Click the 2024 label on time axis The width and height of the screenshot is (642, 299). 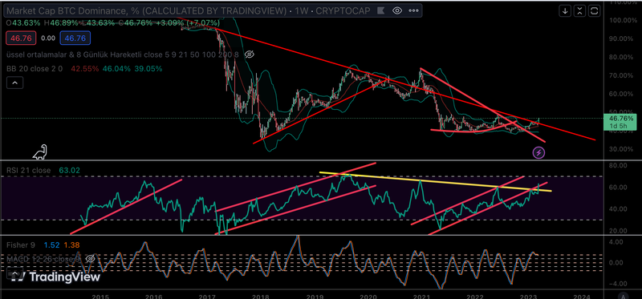click(x=582, y=296)
